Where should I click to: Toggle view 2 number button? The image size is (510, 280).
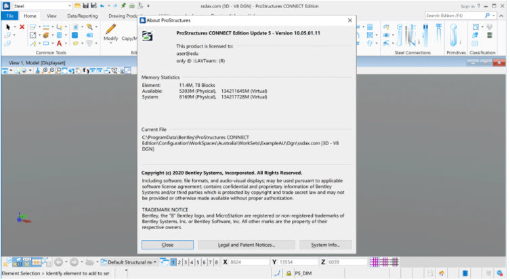[x=179, y=262]
